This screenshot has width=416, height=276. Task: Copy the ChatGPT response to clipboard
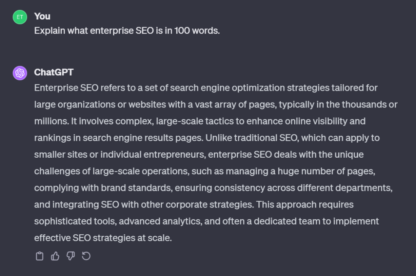pyautogui.click(x=39, y=256)
